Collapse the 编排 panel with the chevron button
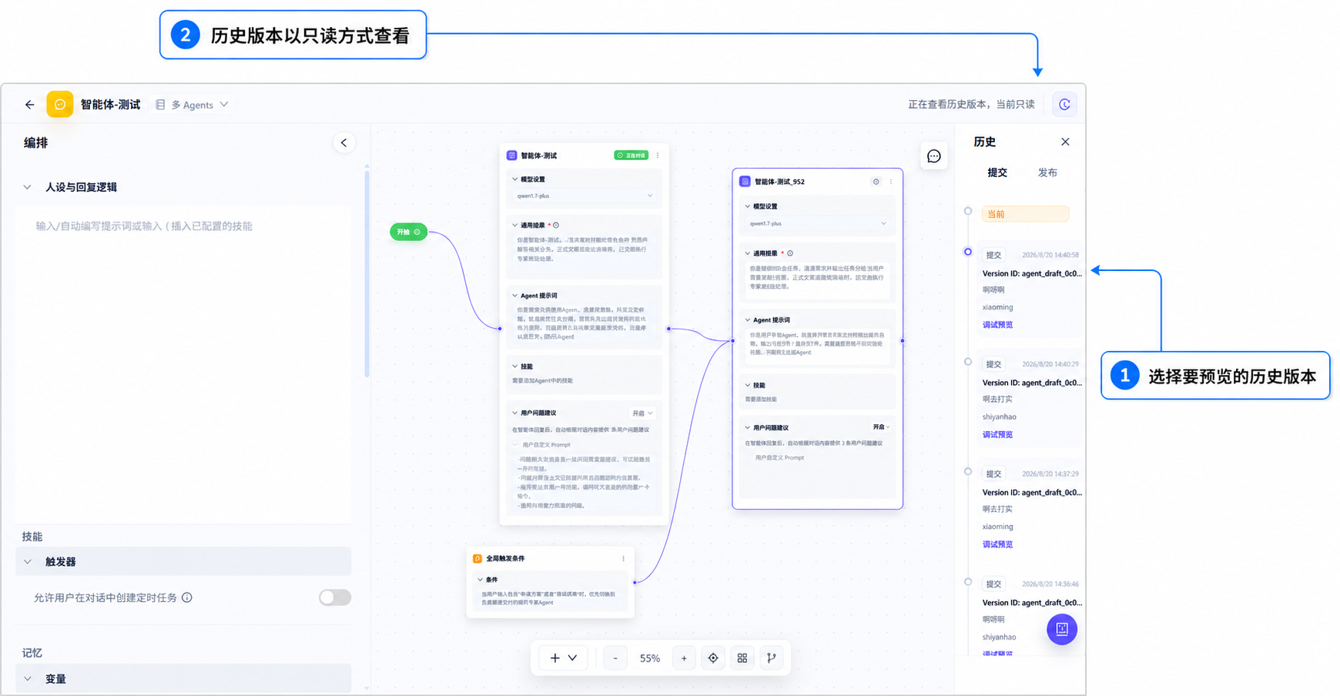Viewport: 1340px width, 696px height. tap(343, 142)
